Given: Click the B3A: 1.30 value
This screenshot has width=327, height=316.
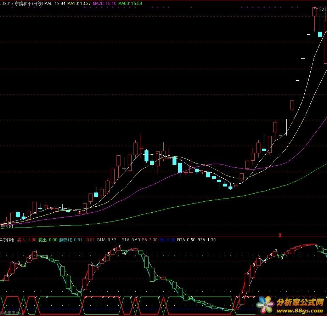Looking at the screenshot, I should 207,240.
